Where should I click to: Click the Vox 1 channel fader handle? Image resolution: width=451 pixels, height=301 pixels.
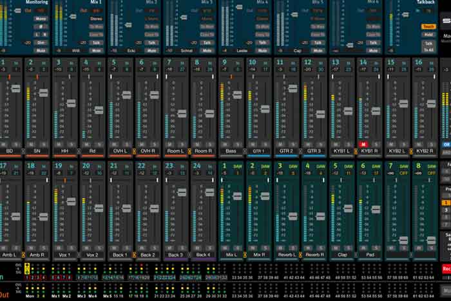click(x=71, y=201)
